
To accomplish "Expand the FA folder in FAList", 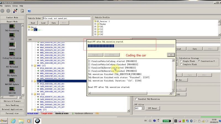I will (29, 30).
